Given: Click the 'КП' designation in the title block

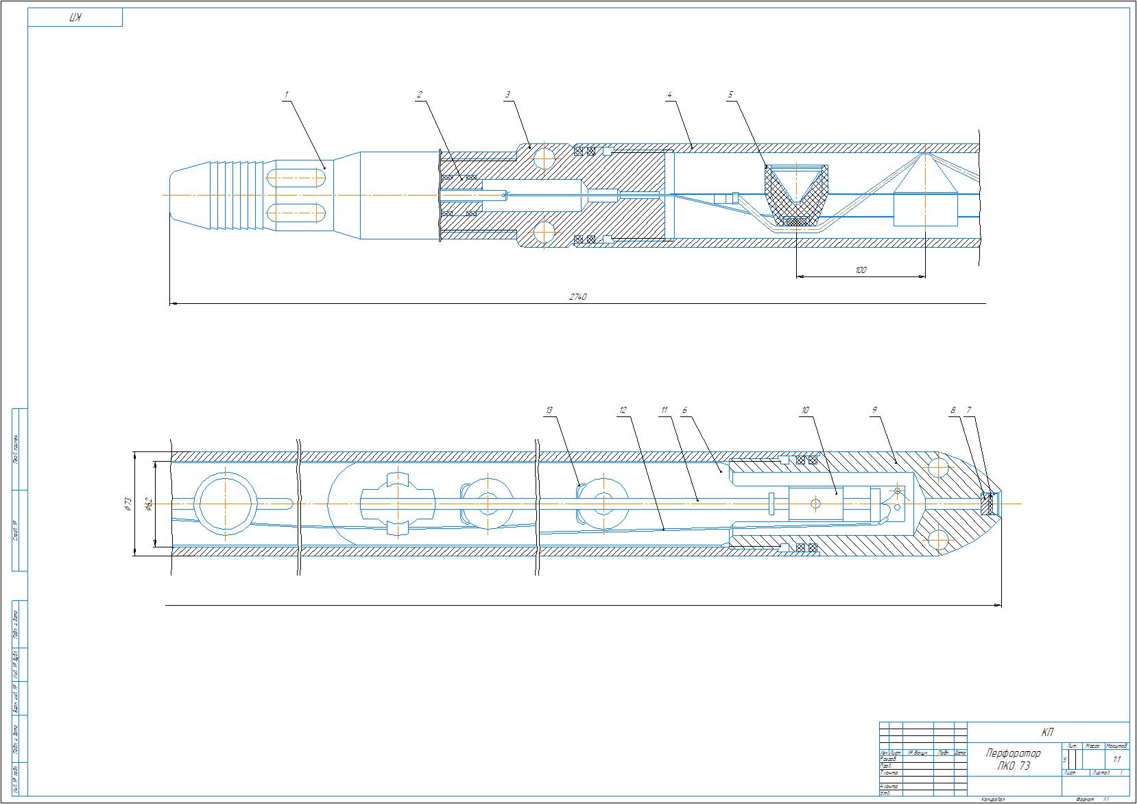Looking at the screenshot, I should [x=1047, y=732].
